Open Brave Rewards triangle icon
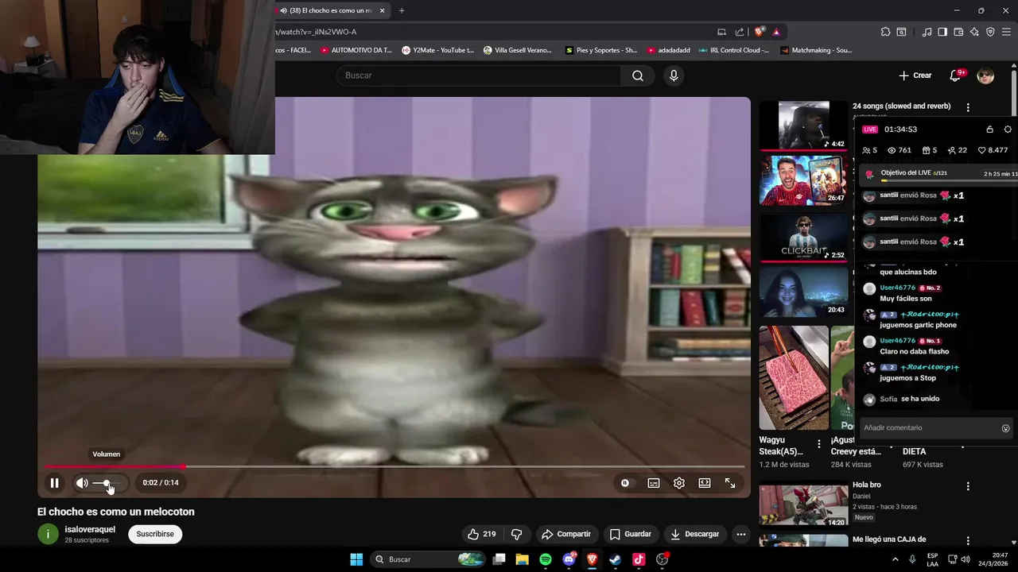Screen dimensions: 1018x572 click(776, 32)
